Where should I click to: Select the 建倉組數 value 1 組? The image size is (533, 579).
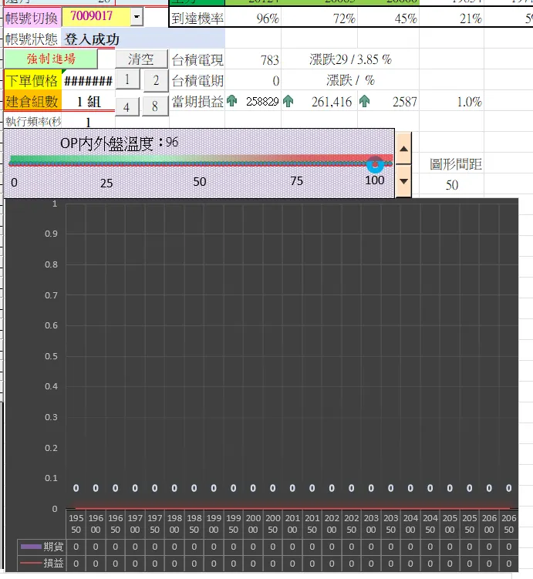click(88, 102)
